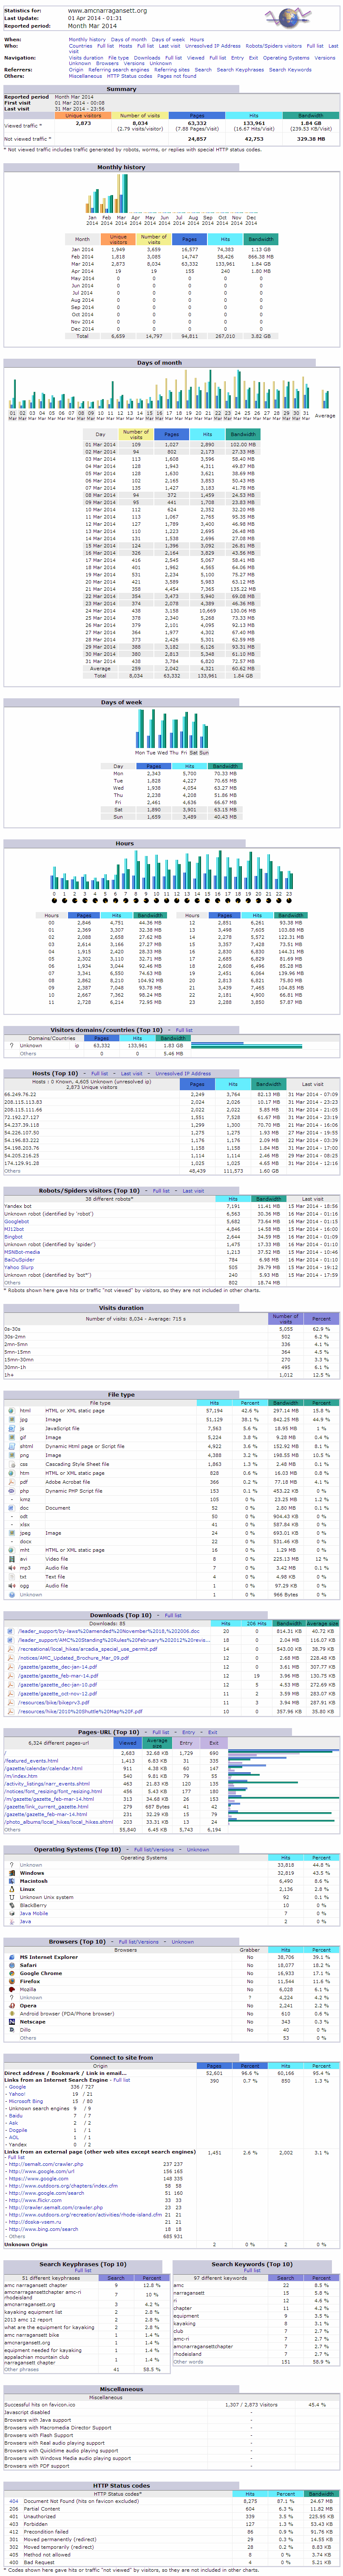The image size is (343, 2576).
Task: Go to Days of week navigation link
Action: pos(168,40)
